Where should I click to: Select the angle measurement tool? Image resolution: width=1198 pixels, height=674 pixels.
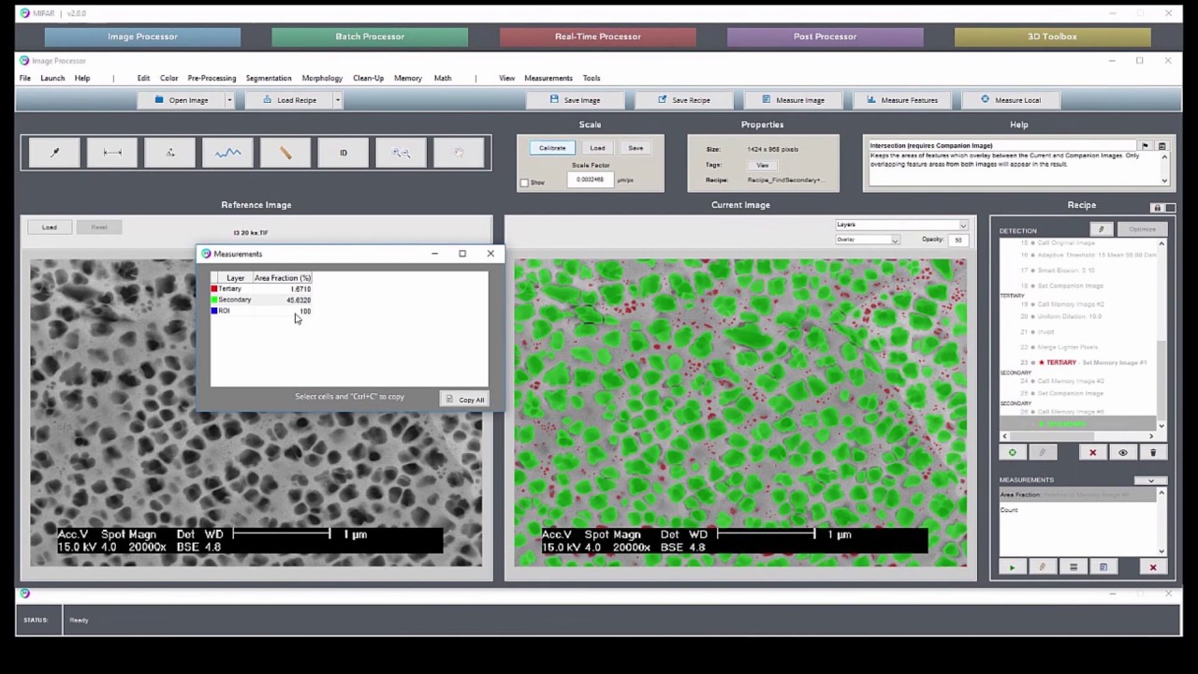pos(170,153)
